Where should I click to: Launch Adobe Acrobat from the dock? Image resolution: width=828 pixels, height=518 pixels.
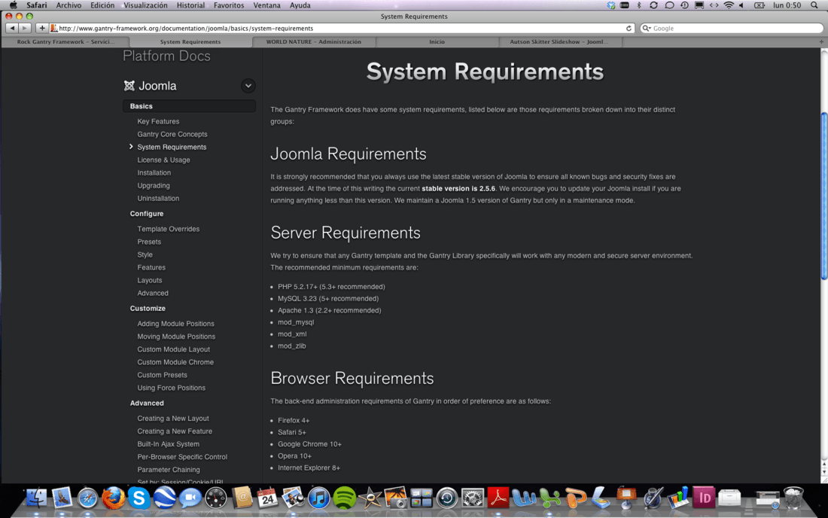point(498,498)
